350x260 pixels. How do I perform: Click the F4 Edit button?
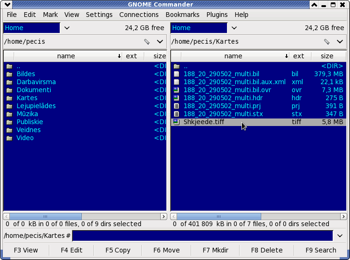(x=72, y=250)
